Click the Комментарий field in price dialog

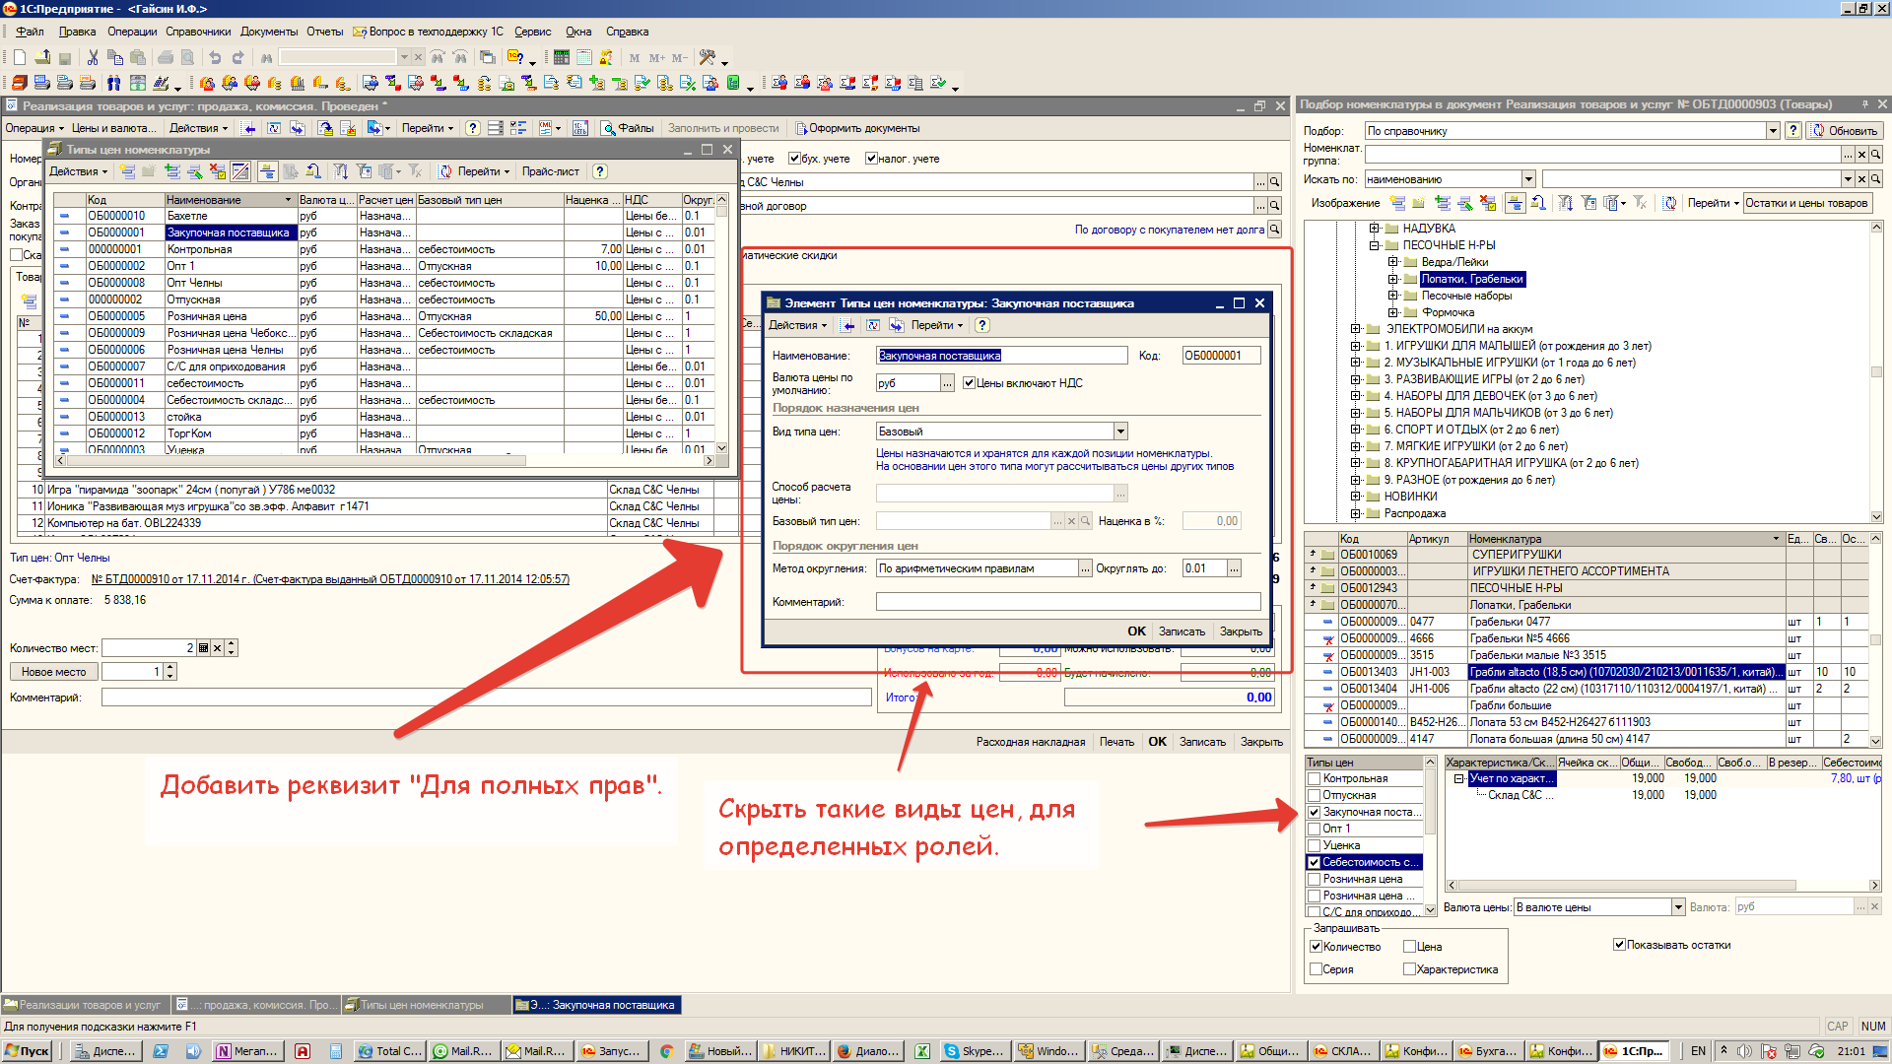point(1067,602)
